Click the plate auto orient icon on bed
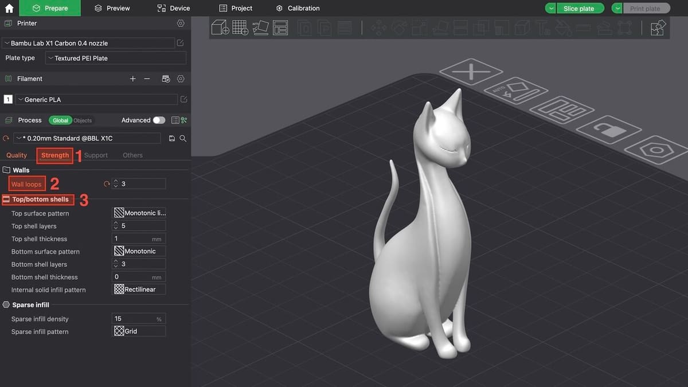 pyautogui.click(x=515, y=90)
